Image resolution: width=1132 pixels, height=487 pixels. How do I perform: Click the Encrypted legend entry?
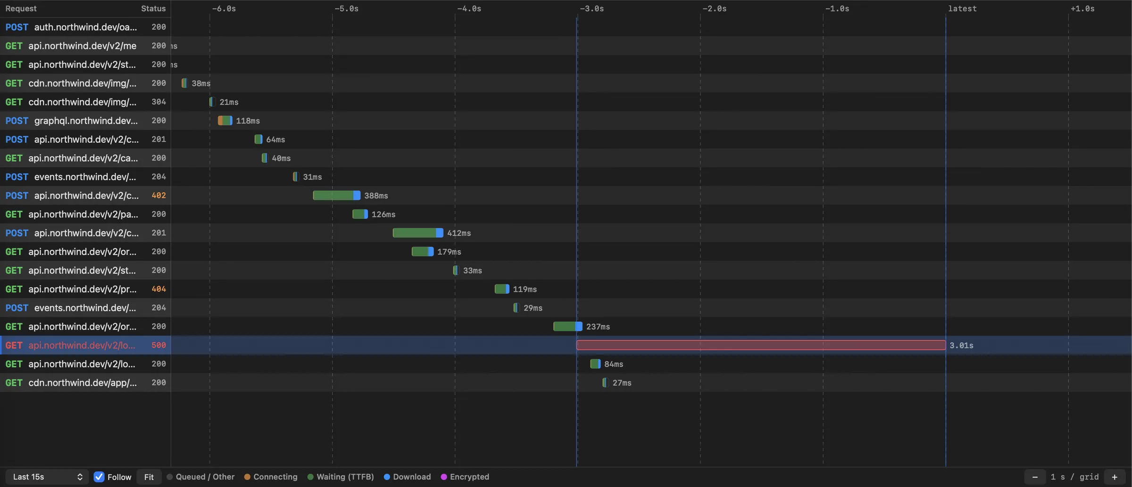coord(465,477)
